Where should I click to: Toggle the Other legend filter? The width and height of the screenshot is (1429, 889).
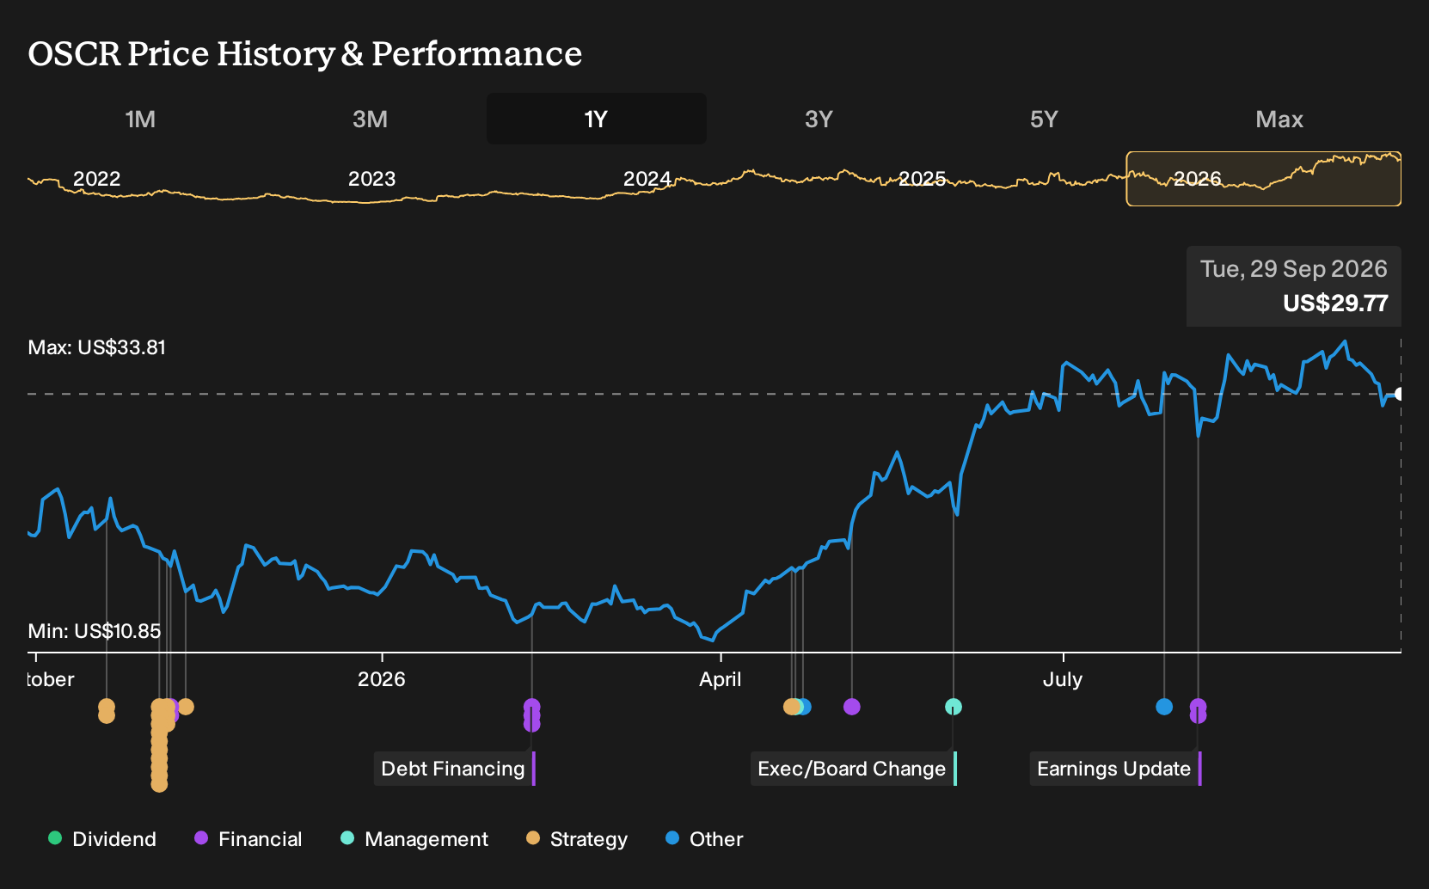(x=704, y=839)
